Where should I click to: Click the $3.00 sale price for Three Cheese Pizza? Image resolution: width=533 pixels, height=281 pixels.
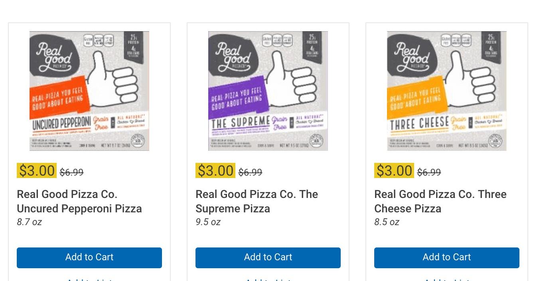394,171
